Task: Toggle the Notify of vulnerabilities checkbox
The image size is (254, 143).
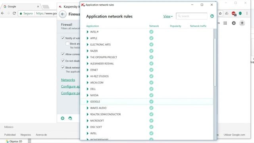Action: pos(63,38)
